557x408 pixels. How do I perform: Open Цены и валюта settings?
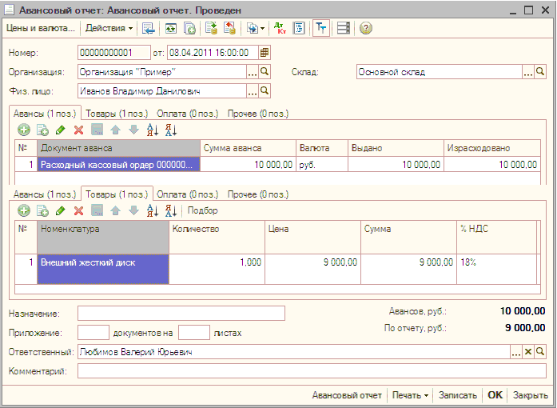pyautogui.click(x=40, y=28)
